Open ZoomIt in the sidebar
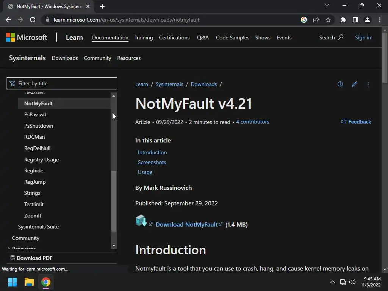 click(x=33, y=216)
